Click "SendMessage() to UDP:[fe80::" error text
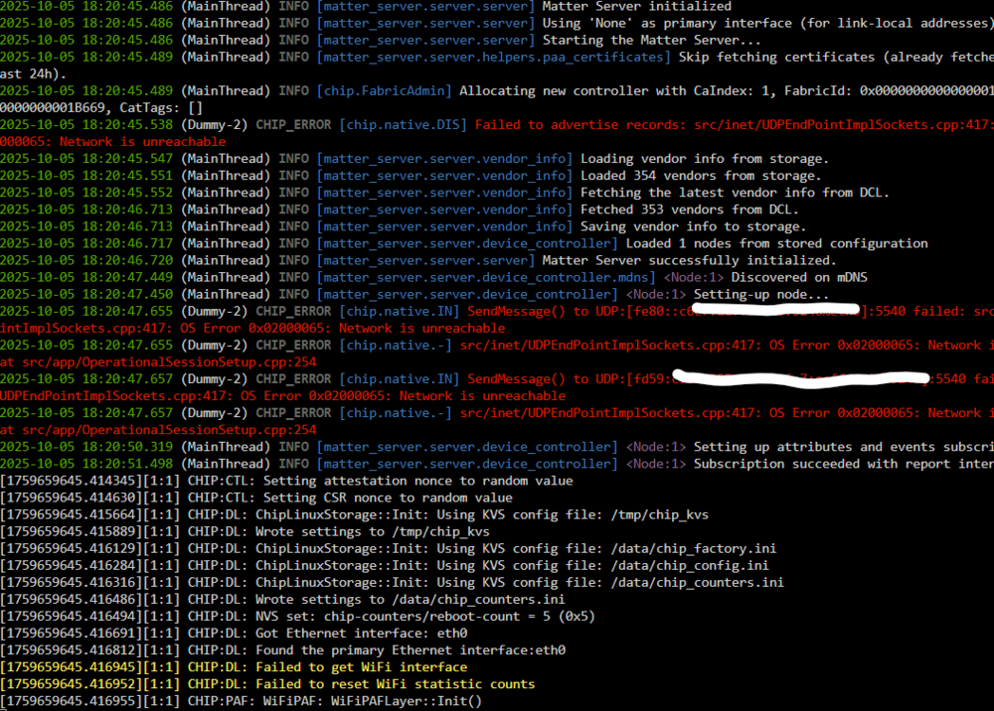This screenshot has height=711, width=994. [577, 312]
